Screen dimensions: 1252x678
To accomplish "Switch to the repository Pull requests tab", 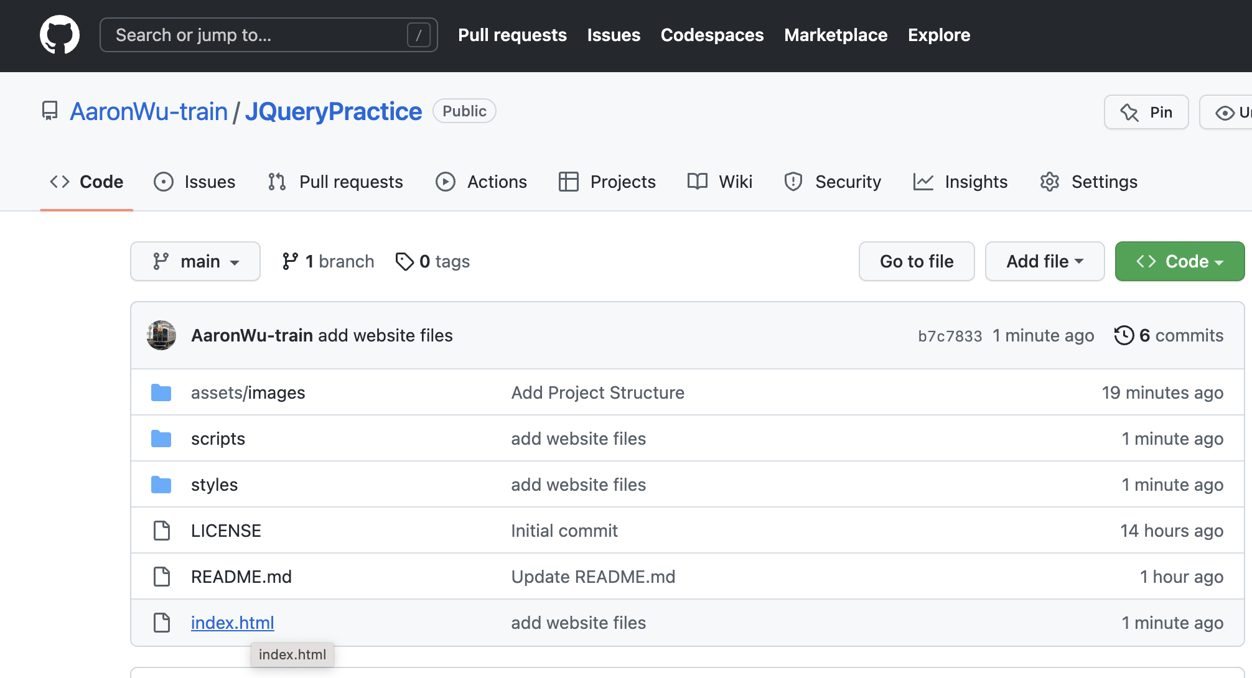I will [x=335, y=182].
